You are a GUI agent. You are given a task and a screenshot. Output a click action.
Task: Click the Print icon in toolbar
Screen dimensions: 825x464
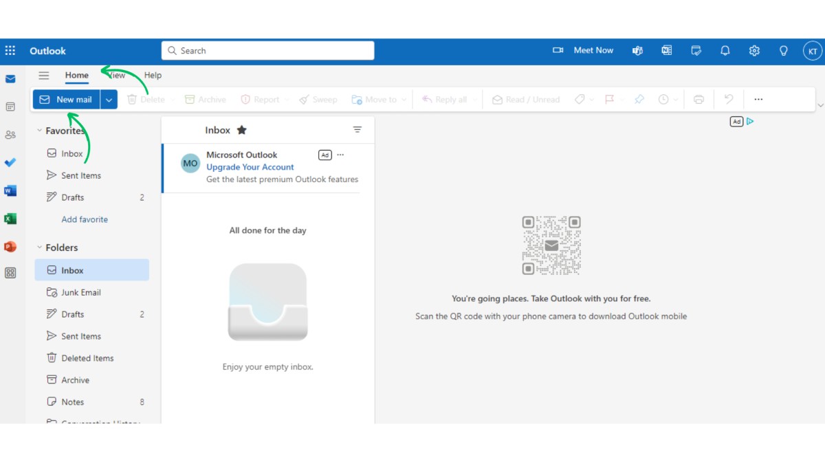coord(698,100)
